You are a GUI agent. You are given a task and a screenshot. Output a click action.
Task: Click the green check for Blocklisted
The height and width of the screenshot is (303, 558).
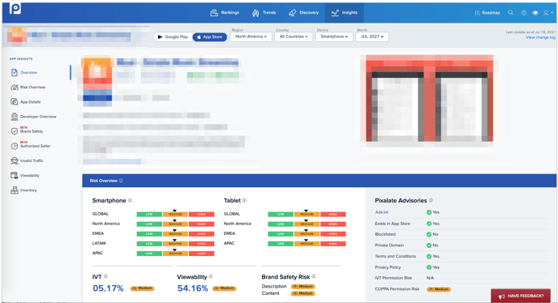point(429,234)
